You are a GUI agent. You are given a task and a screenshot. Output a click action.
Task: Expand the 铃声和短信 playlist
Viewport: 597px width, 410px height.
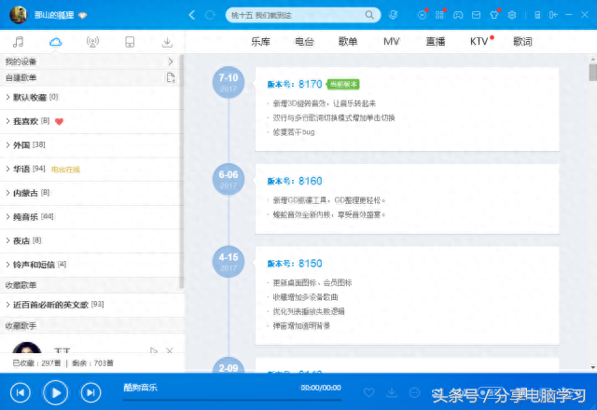[7, 265]
